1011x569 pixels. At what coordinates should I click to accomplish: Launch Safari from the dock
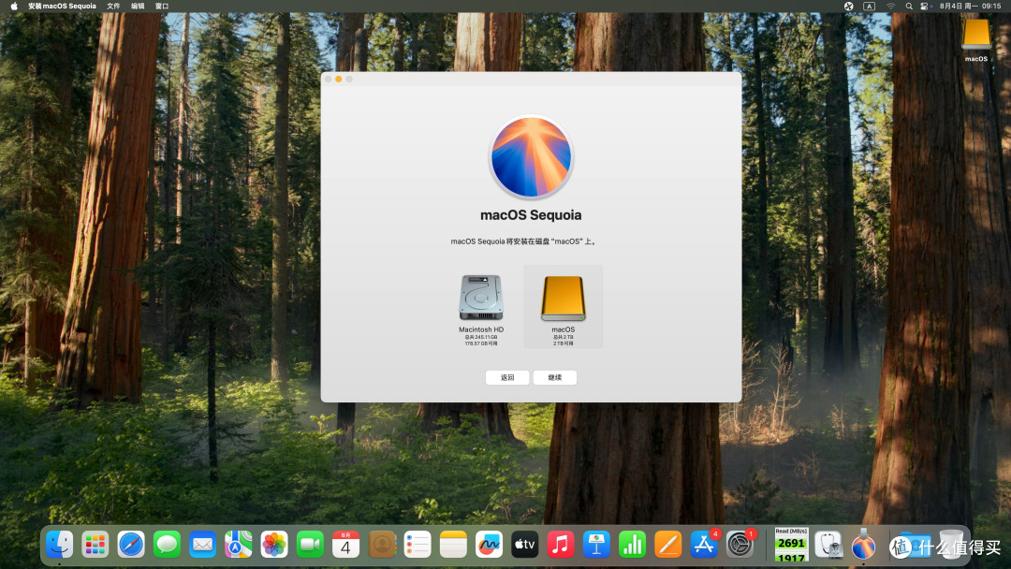(x=131, y=545)
